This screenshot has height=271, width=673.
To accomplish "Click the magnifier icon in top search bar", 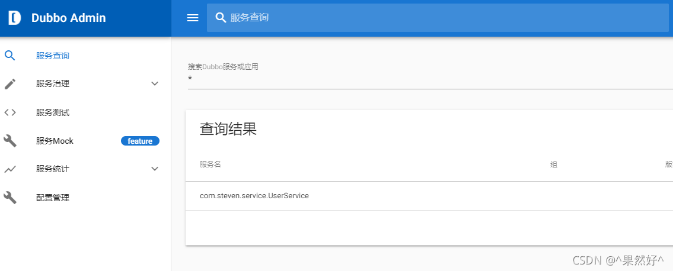I will 221,18.
